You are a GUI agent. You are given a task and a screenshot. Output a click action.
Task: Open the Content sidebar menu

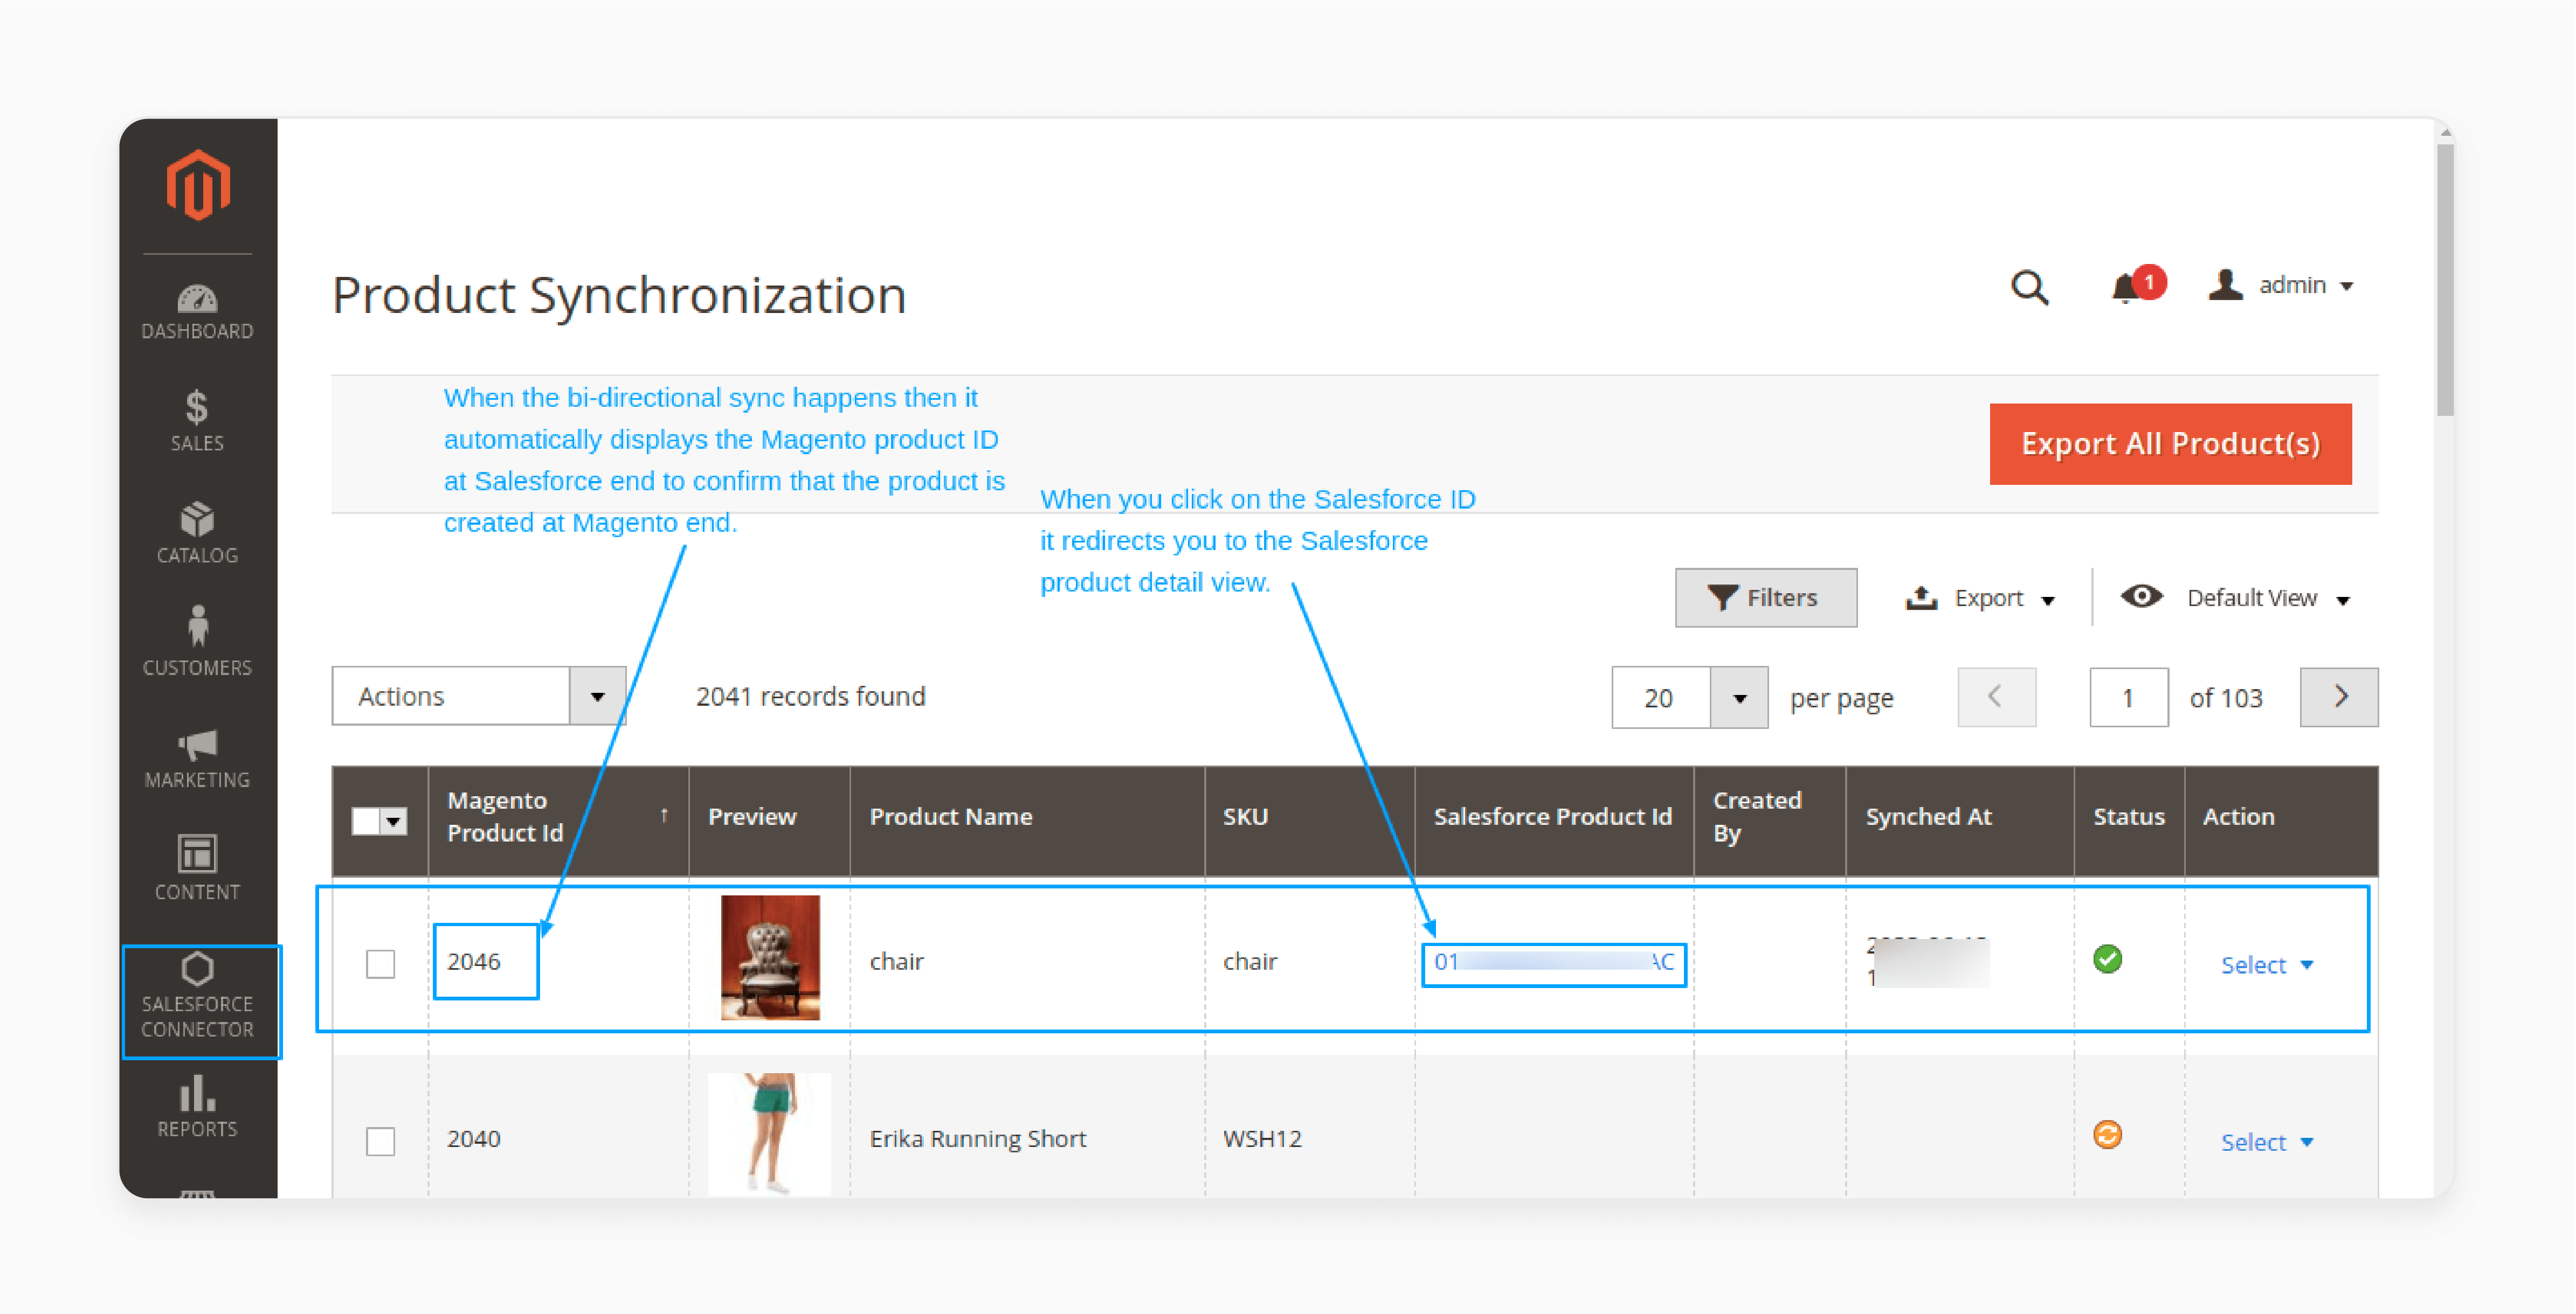point(198,868)
